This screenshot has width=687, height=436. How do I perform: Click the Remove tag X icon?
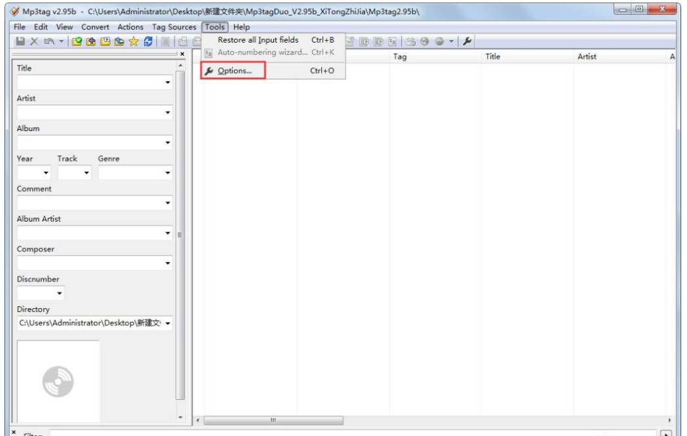[x=34, y=41]
